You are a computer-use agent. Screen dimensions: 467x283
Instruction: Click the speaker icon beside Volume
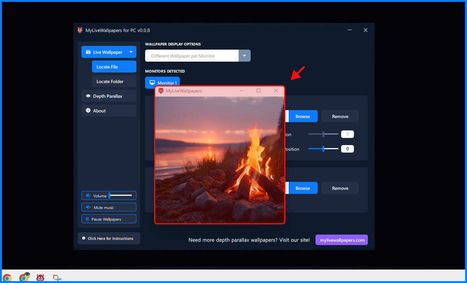(x=88, y=196)
